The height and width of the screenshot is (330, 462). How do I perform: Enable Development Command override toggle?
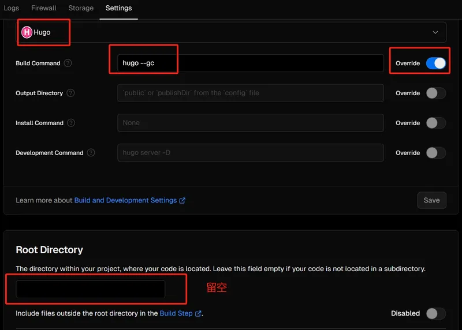click(436, 153)
